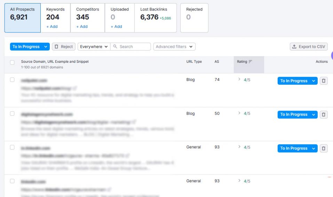
Task: Tick the select-all checkbox in table header
Action: [x=13, y=62]
